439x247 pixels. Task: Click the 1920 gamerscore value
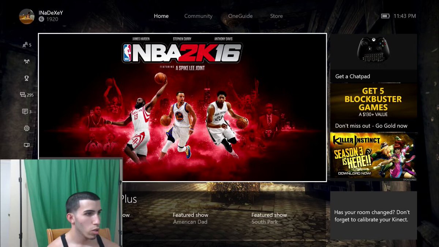[x=52, y=19]
